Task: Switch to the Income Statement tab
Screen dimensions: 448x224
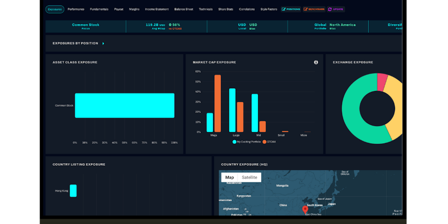Action: pos(157,9)
